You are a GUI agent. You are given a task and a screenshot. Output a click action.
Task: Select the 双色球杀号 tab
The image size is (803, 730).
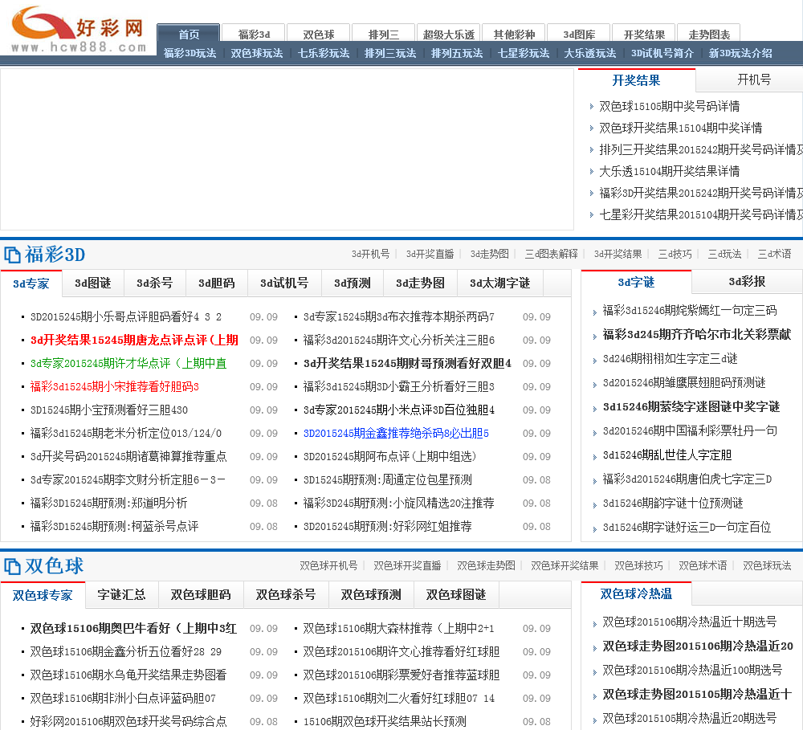pyautogui.click(x=286, y=595)
